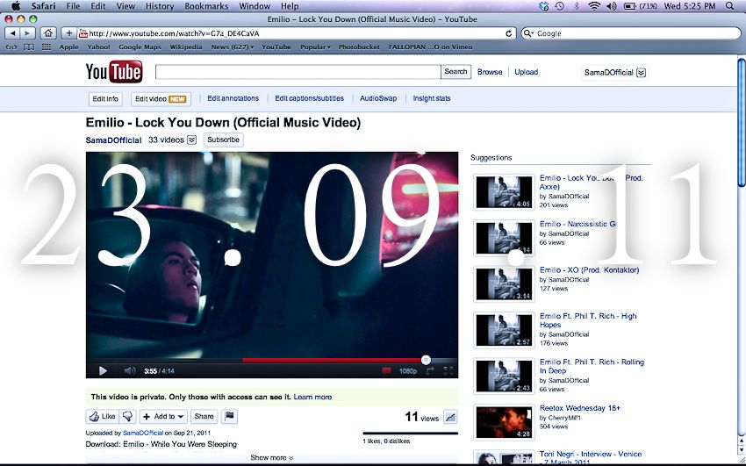Toggle fullscreen mode in the player

point(448,371)
